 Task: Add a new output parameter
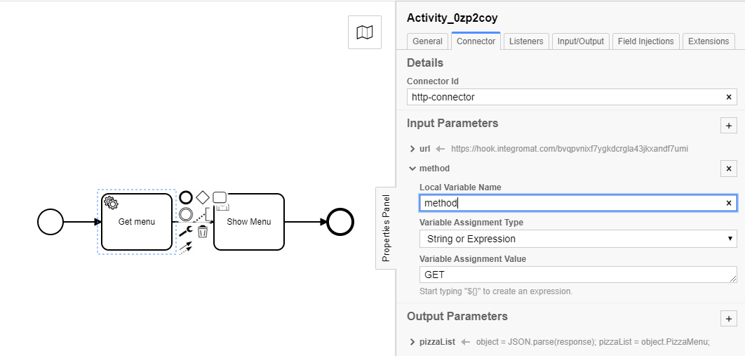729,319
